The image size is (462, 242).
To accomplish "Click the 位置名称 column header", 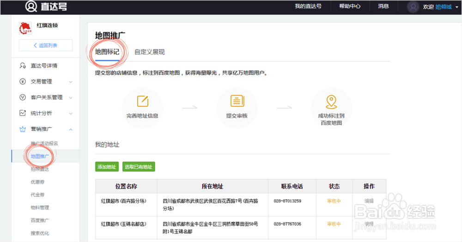I will coord(126,186).
